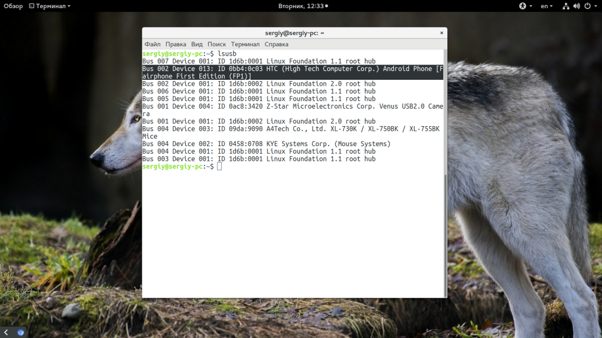This screenshot has width=602, height=338.
Task: Open the Вид menu
Action: coord(197,44)
